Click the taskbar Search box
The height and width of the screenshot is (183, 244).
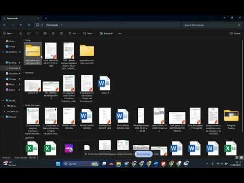tap(81, 164)
